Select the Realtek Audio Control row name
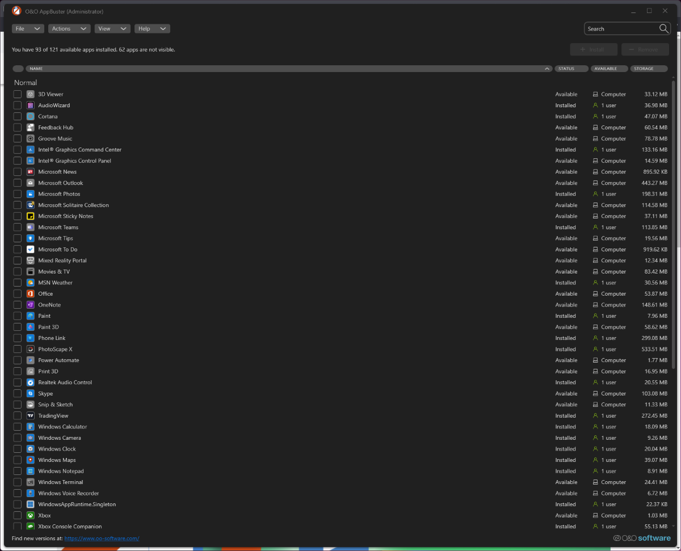This screenshot has height=551, width=681. coord(65,382)
